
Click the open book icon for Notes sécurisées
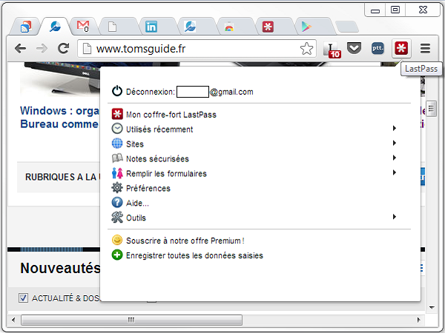pyautogui.click(x=117, y=158)
